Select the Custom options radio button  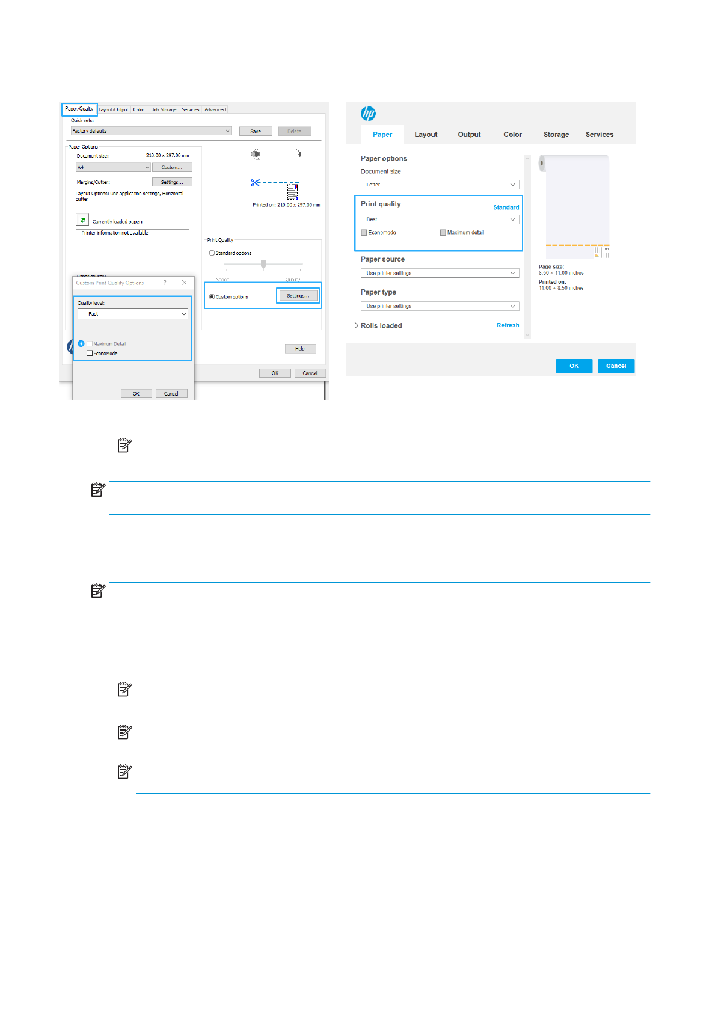(x=212, y=297)
